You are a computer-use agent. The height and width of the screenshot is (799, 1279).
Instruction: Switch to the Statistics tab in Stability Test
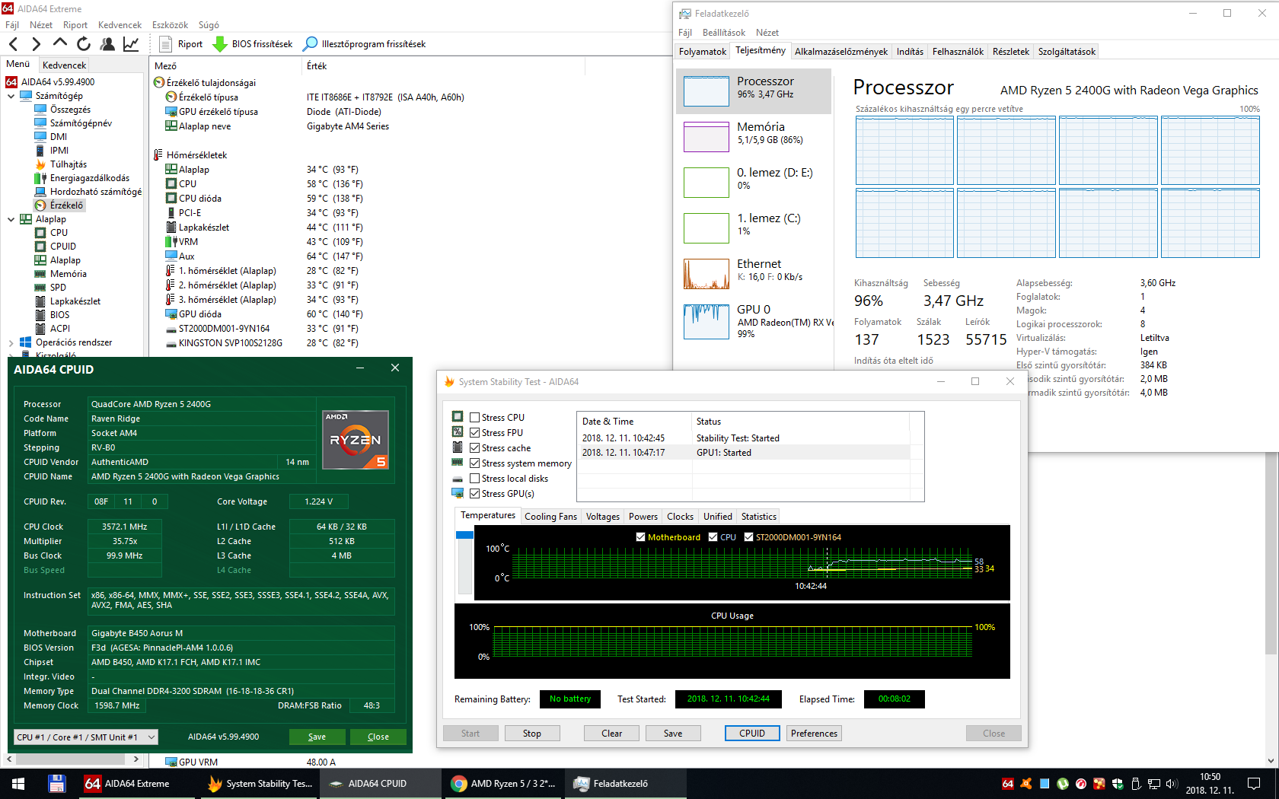pyautogui.click(x=759, y=517)
